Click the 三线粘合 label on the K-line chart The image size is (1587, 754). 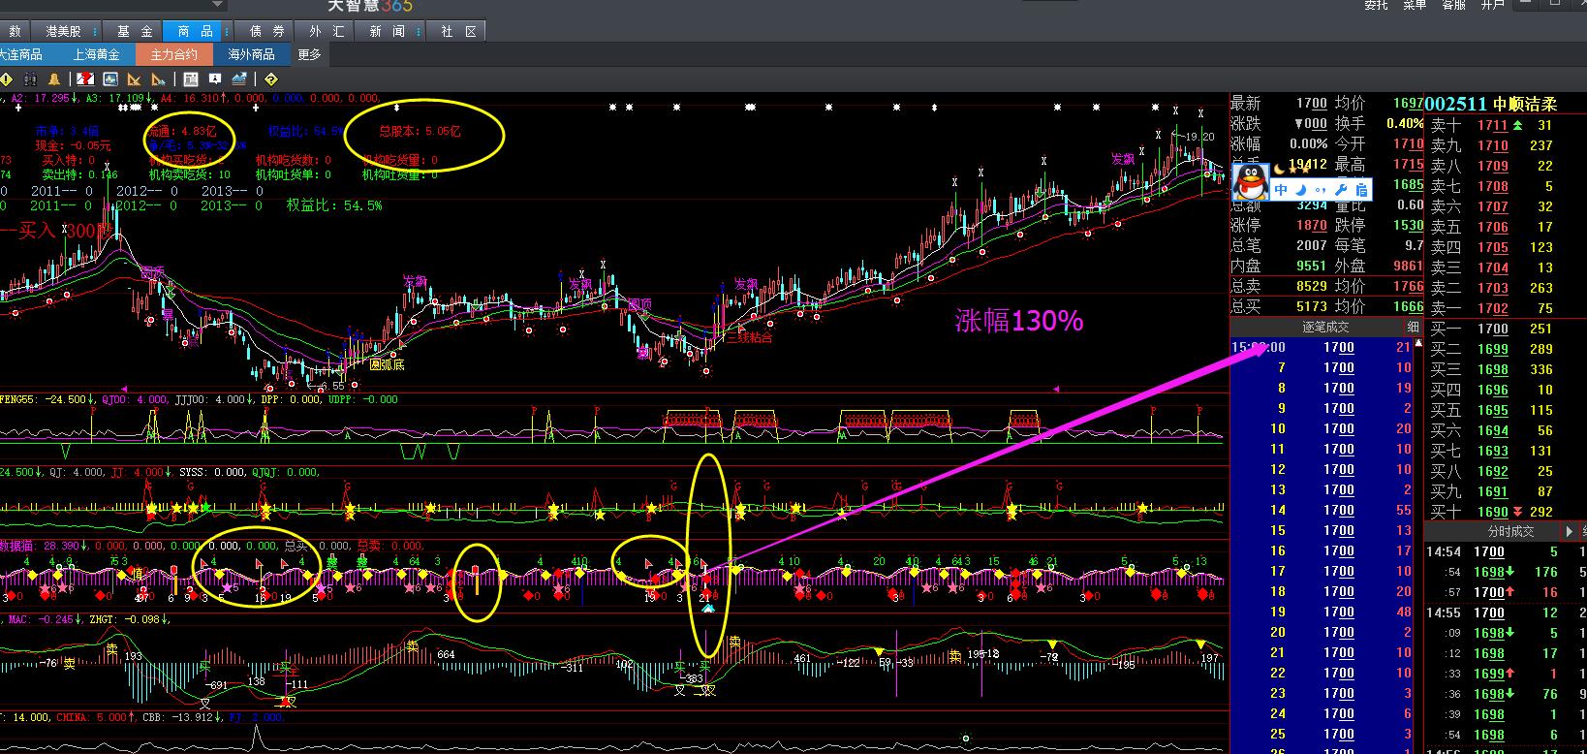(750, 337)
